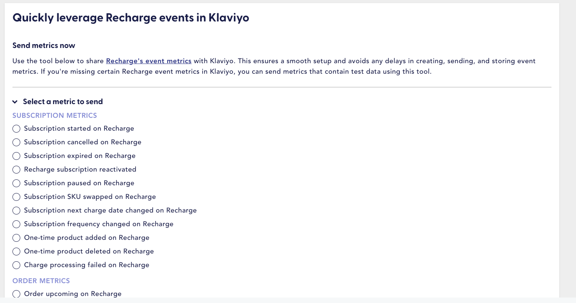Choose 'One-time product added on Recharge'
Viewport: 576px width, 303px height.
click(x=16, y=238)
